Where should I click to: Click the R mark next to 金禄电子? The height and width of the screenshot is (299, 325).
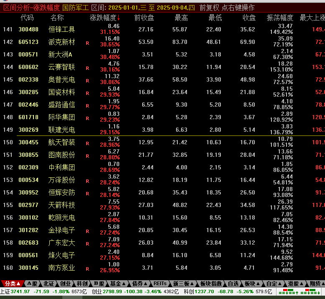[x=87, y=231]
